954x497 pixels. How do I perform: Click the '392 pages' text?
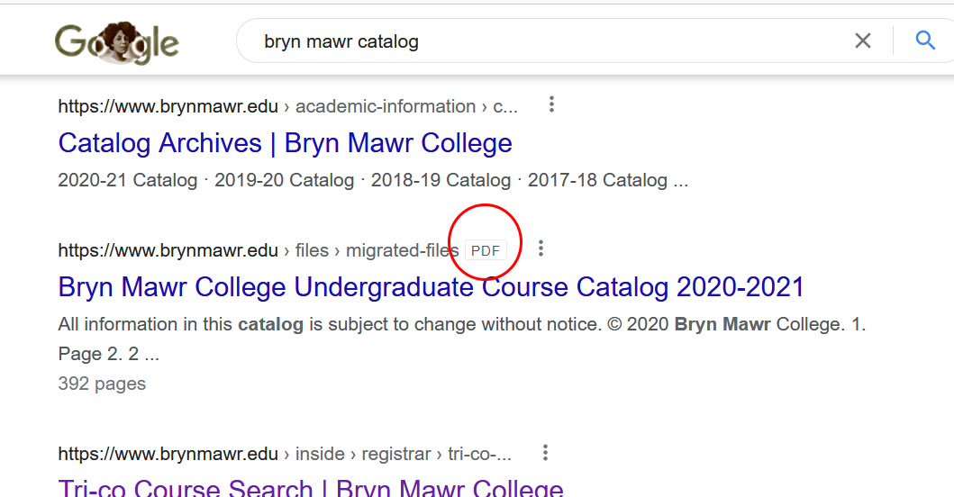click(102, 384)
